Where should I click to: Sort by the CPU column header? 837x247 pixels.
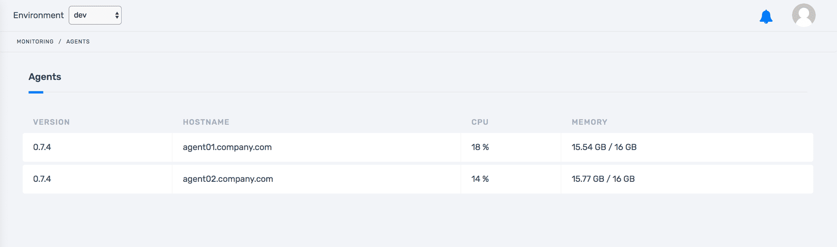coord(480,122)
